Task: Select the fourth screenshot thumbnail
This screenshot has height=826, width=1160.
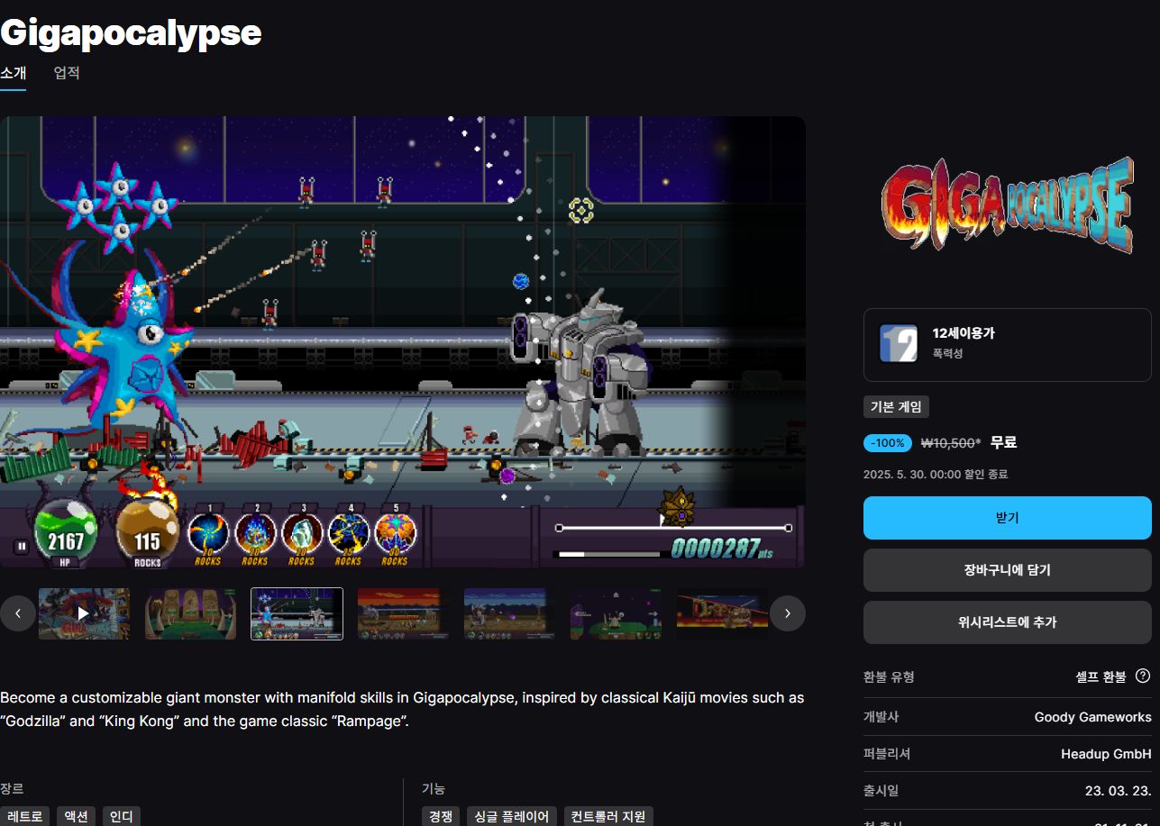Action: click(403, 613)
